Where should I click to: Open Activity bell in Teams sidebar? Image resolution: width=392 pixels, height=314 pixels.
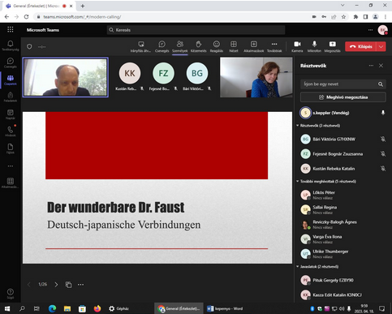tap(11, 45)
